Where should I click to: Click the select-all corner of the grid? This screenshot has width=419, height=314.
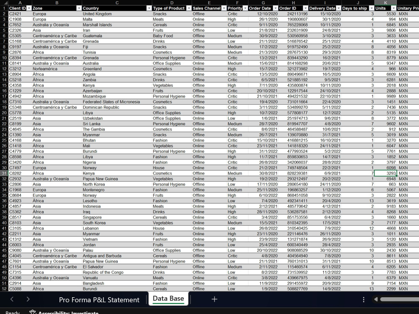tap(4, 3)
